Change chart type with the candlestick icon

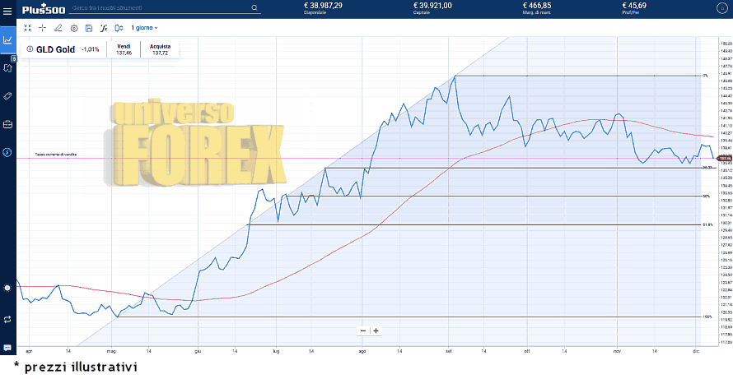click(118, 28)
